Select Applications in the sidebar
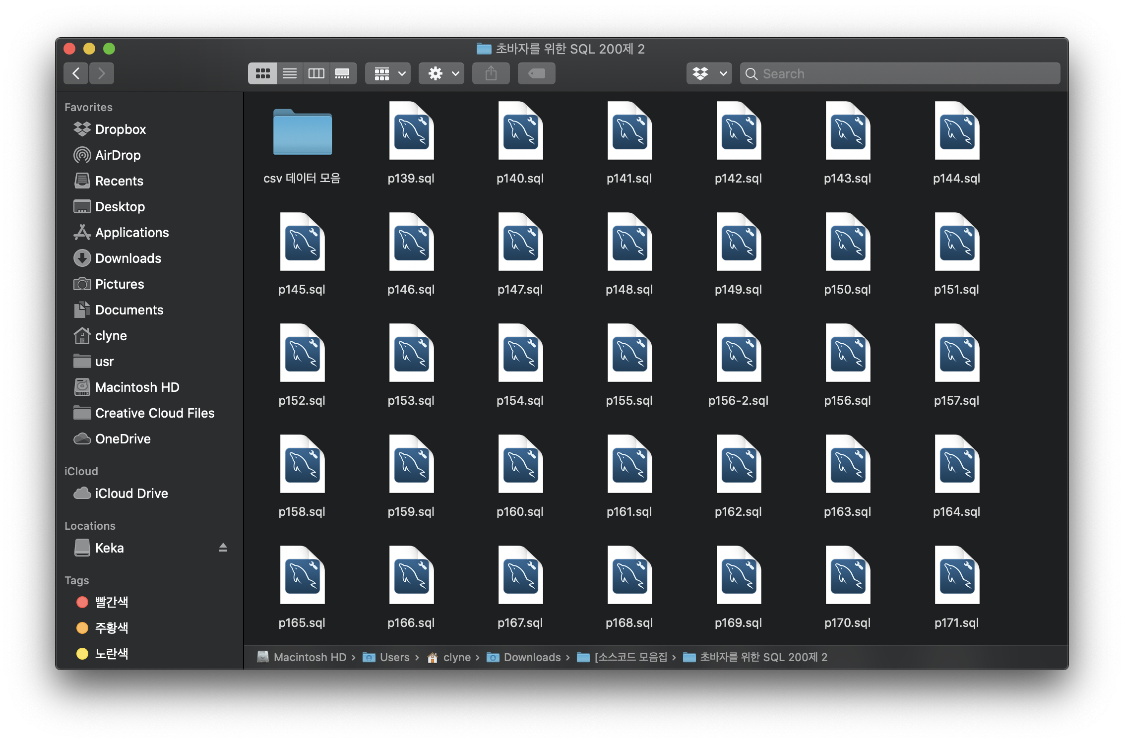Viewport: 1124px width, 743px height. (x=131, y=233)
